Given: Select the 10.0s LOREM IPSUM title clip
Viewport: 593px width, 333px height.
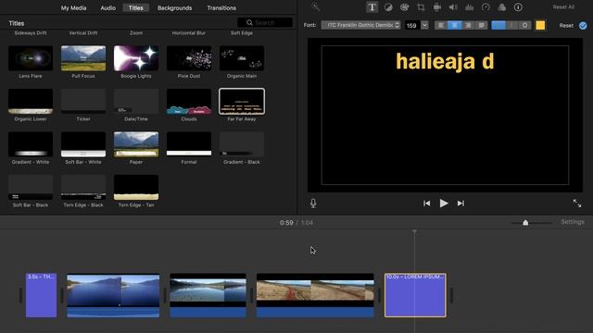Looking at the screenshot, I should [415, 295].
